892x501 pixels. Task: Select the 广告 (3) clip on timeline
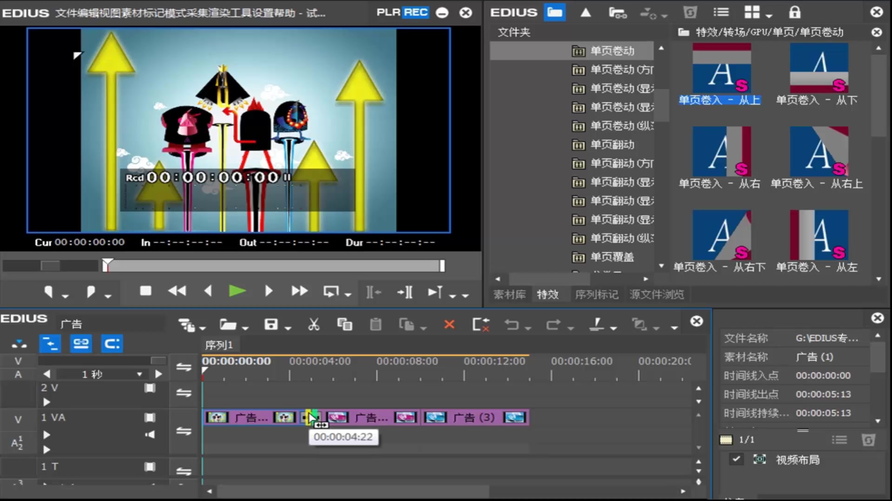474,417
